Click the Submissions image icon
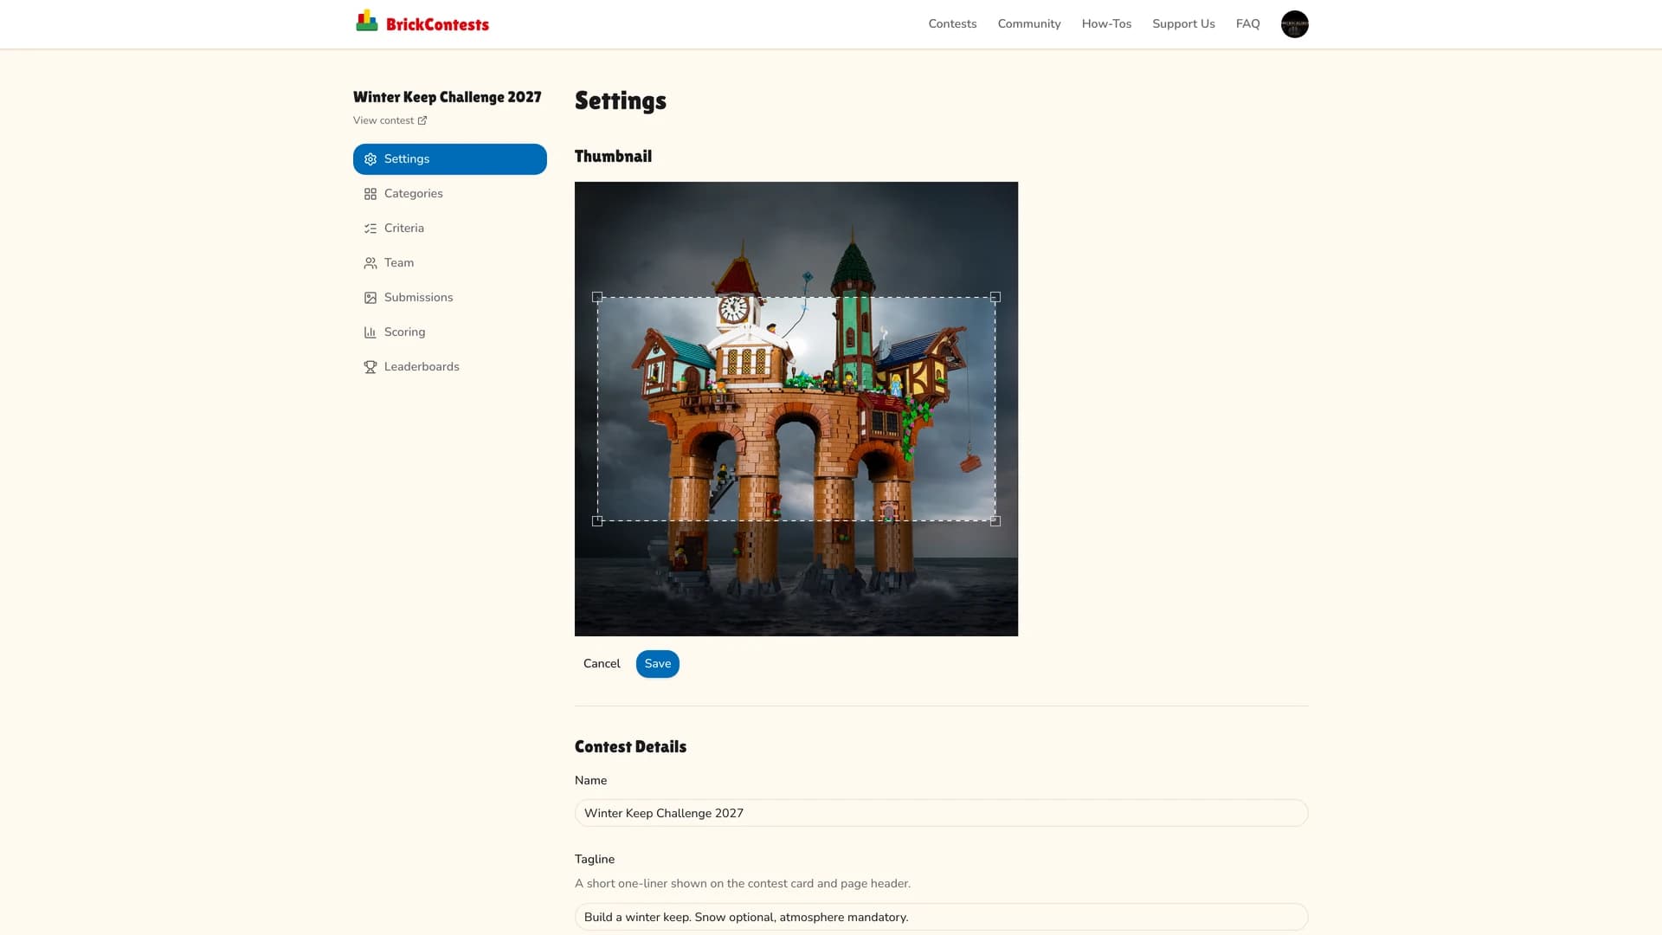 point(370,298)
